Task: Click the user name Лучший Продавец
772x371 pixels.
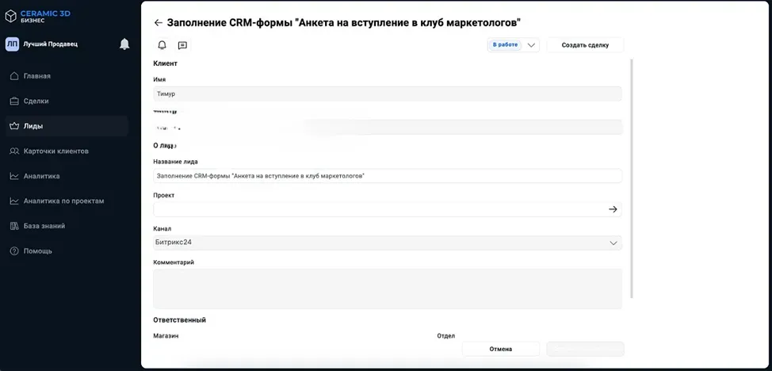Action: click(51, 44)
